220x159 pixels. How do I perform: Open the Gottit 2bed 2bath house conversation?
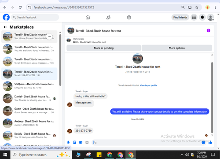coord(29,111)
